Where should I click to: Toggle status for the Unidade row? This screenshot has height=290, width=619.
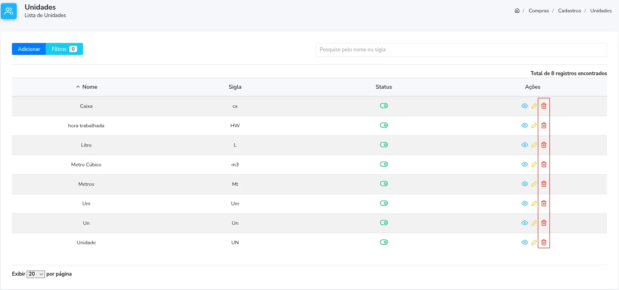tap(384, 242)
